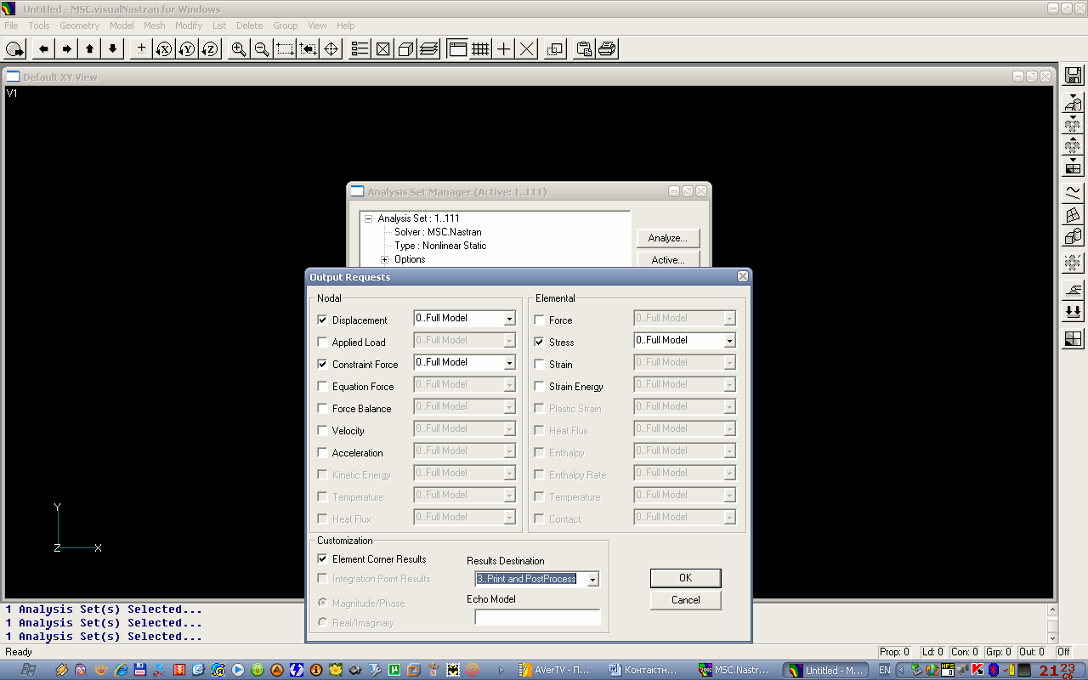Open the Mesh menu
Viewport: 1088px width, 680px height.
pyautogui.click(x=155, y=25)
